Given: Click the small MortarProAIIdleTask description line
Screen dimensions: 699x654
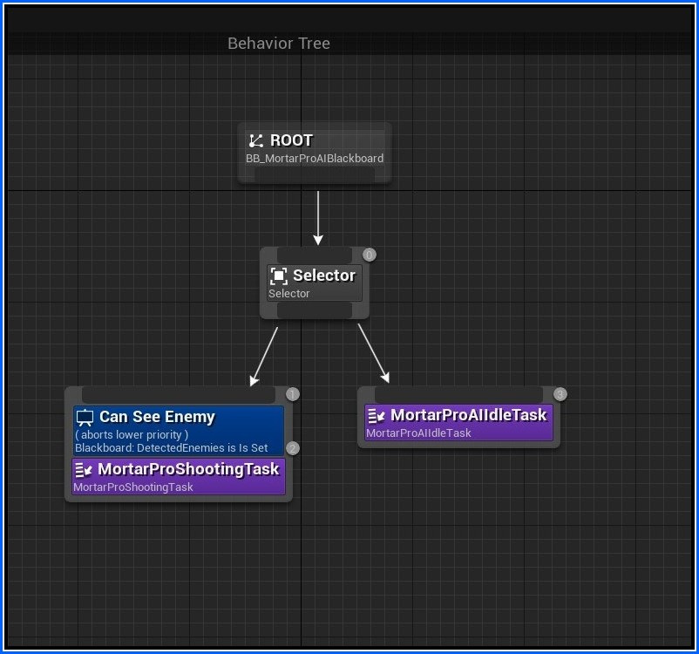Looking at the screenshot, I should pyautogui.click(x=418, y=433).
